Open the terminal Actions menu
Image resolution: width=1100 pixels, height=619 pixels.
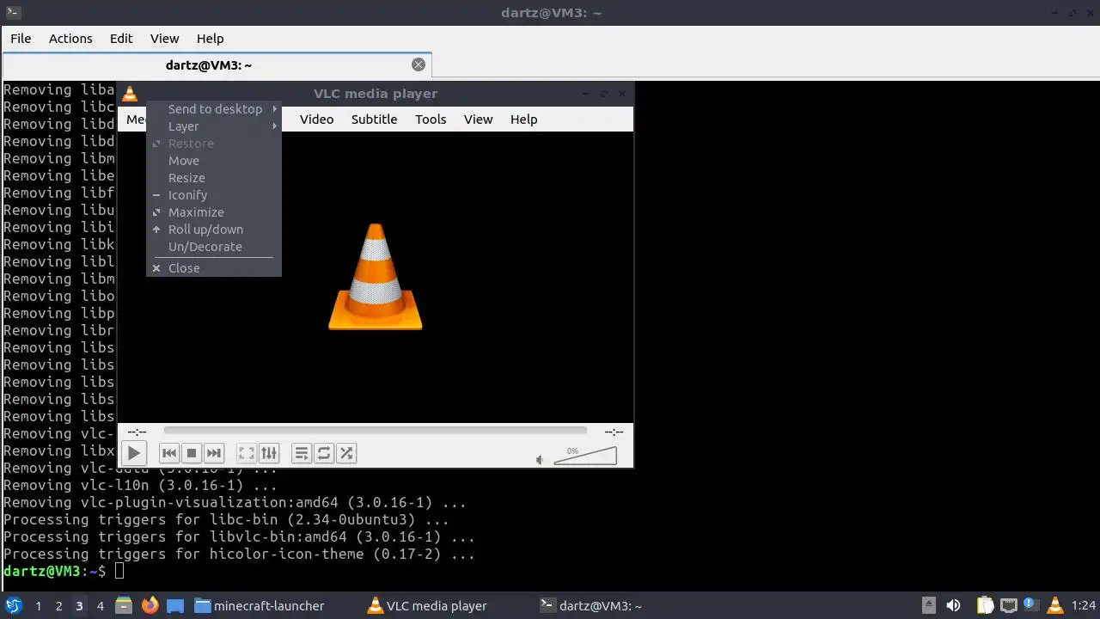coord(70,39)
